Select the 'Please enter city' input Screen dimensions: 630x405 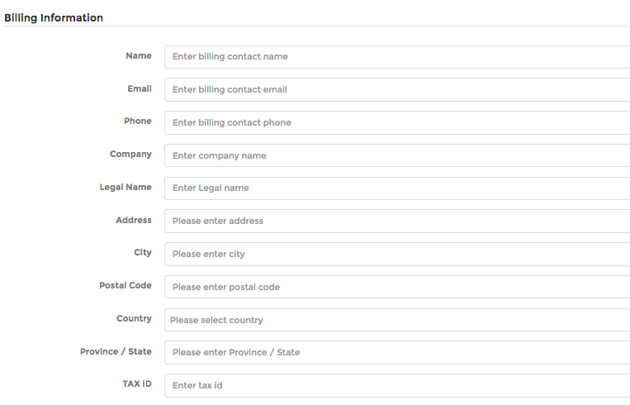(x=396, y=254)
